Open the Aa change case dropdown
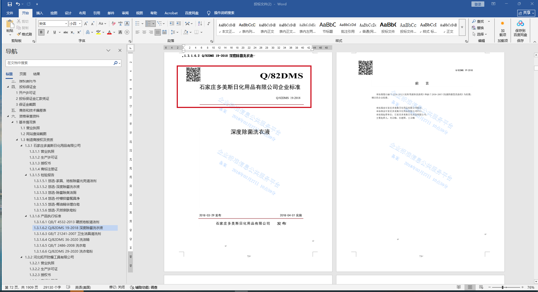The width and height of the screenshot is (538, 292). click(x=102, y=23)
